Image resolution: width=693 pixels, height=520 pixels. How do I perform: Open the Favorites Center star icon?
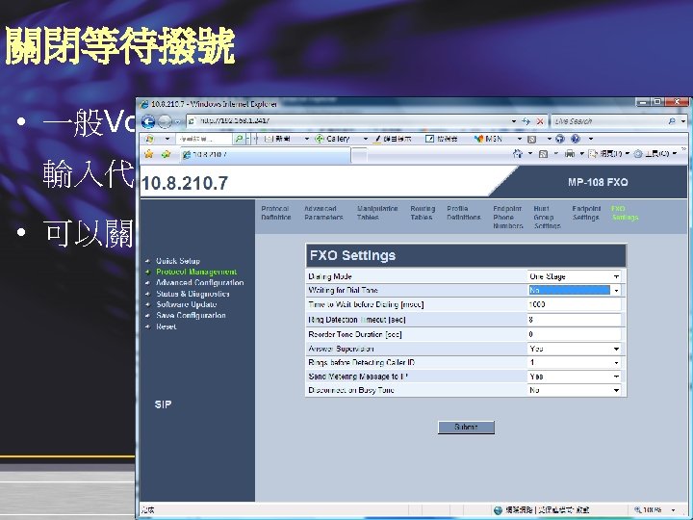[x=149, y=154]
